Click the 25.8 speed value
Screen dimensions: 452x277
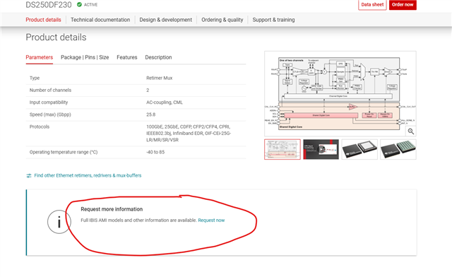150,114
